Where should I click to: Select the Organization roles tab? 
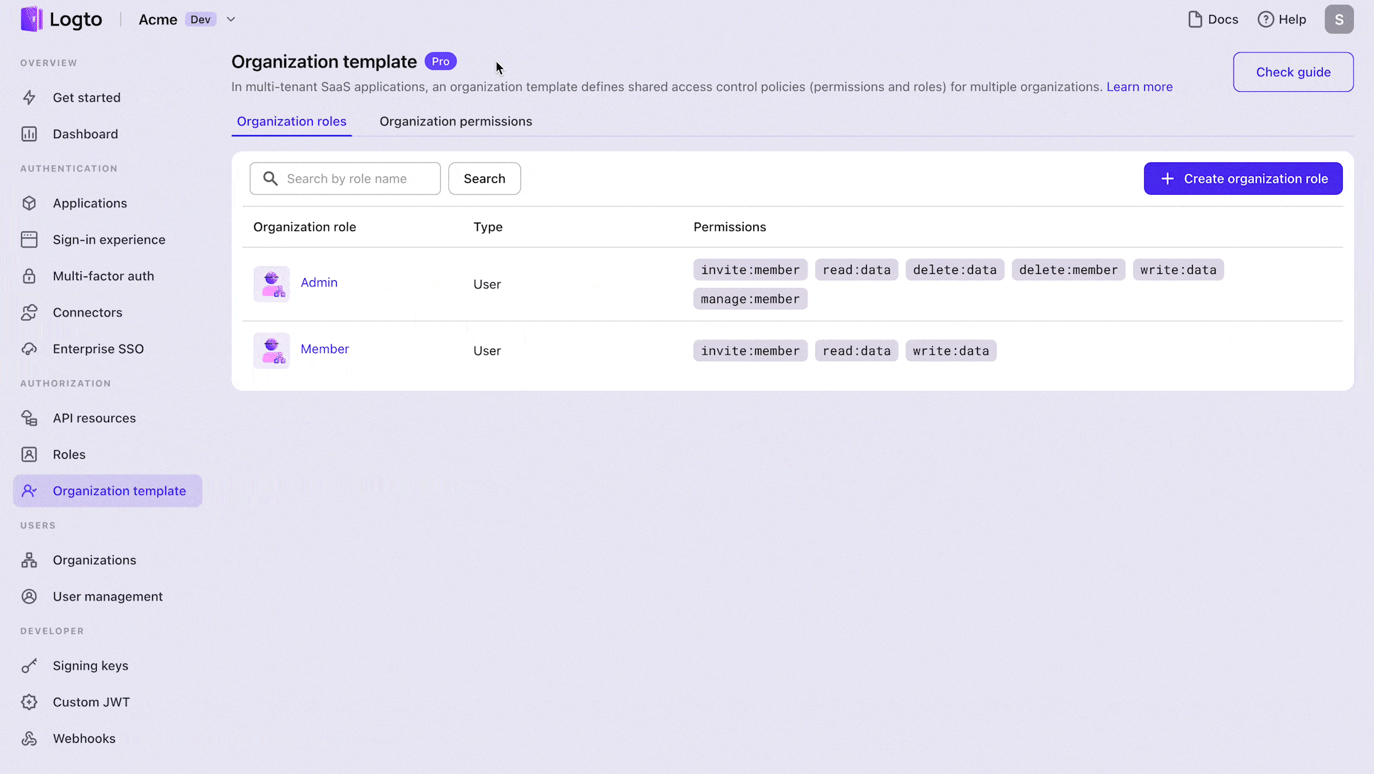coord(291,121)
